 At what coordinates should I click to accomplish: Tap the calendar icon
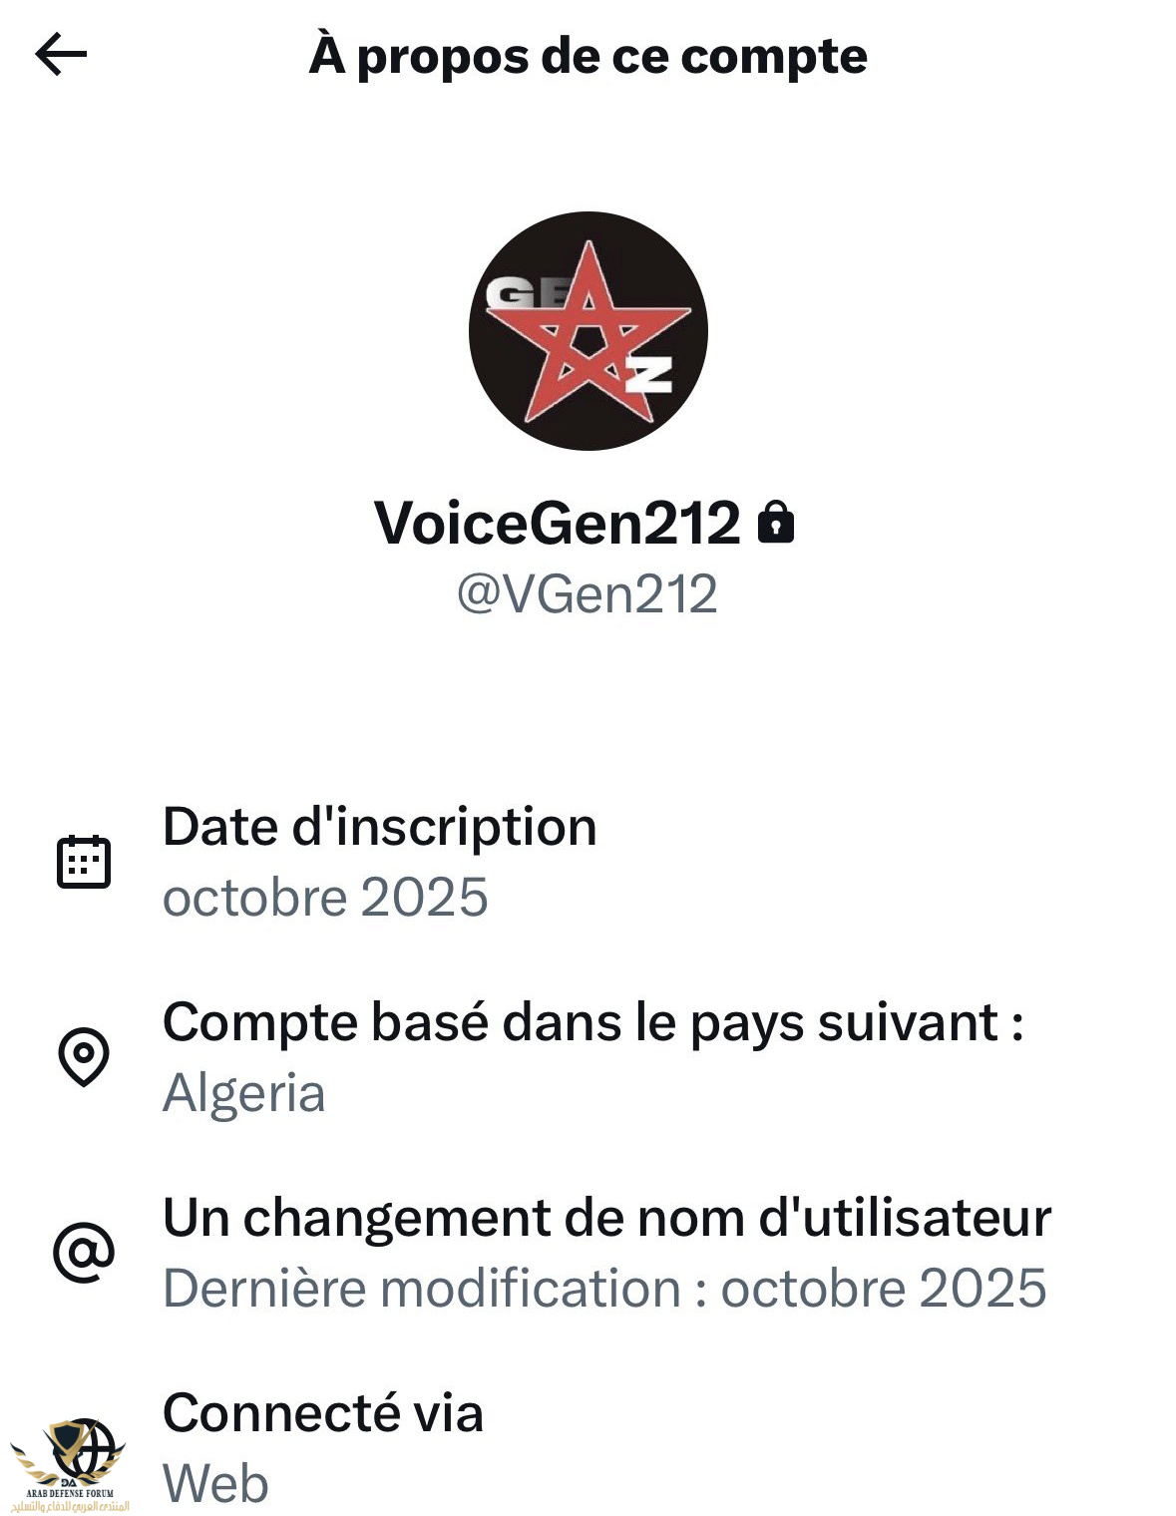click(84, 862)
